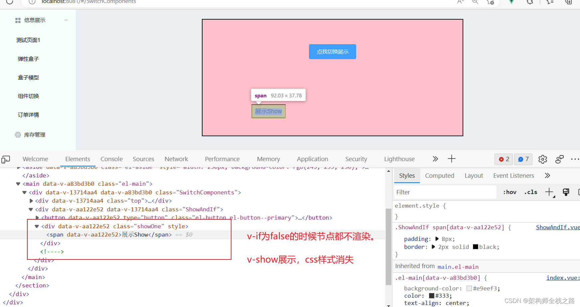Open 测试页面1 in the sidebar
The height and width of the screenshot is (307, 580).
(x=28, y=40)
